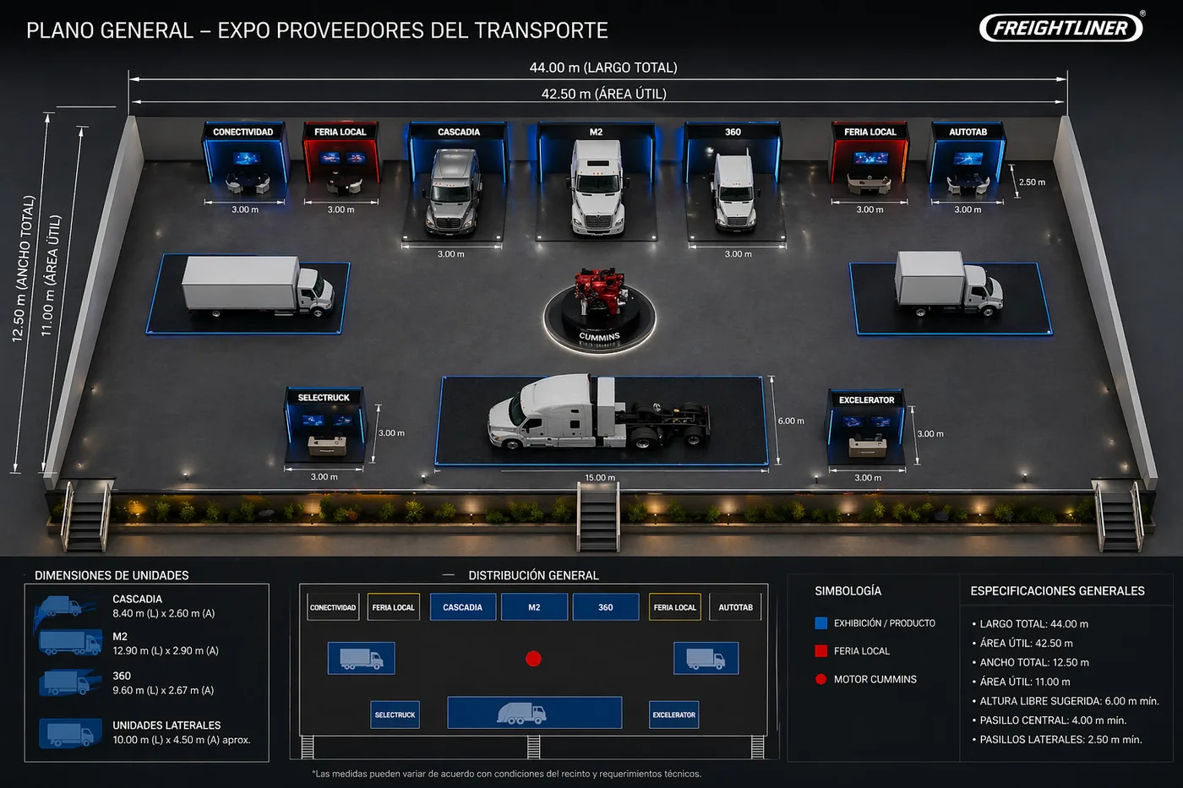Click the "PLANO GENERAL – EXPO PROVEEDORES DEL TRANSPORTE" title
Screen dimensions: 1183x788
[317, 30]
